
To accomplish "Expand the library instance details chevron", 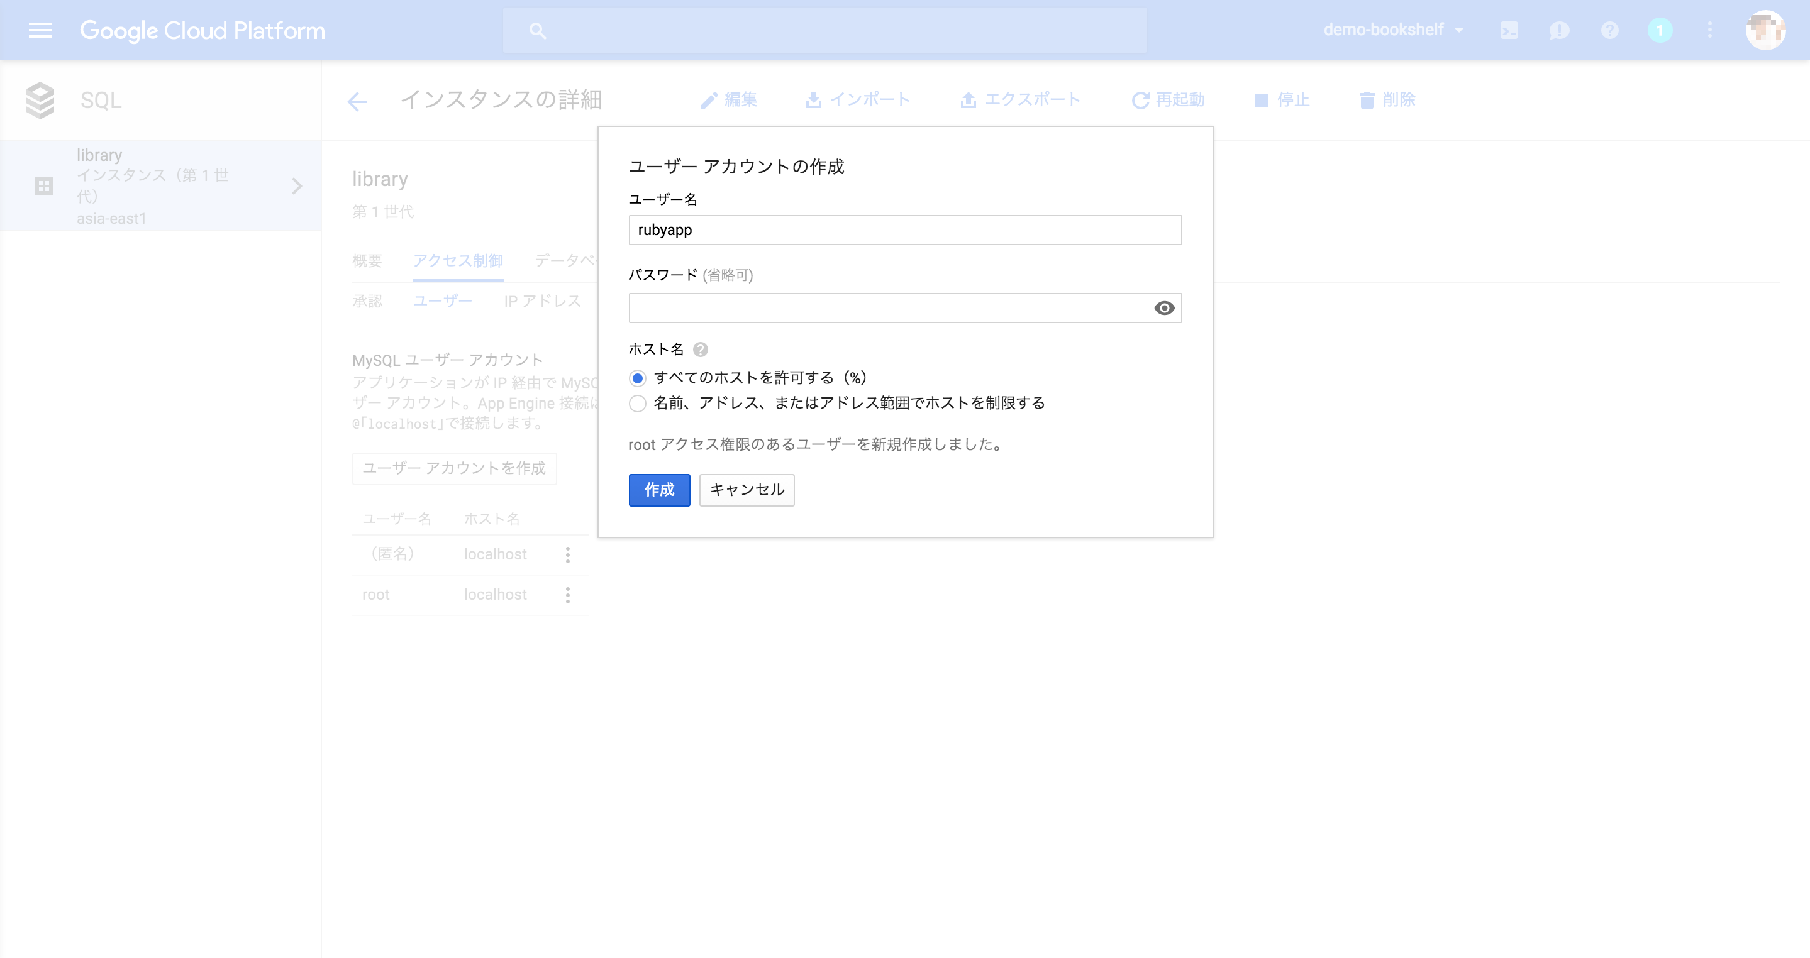I will click(297, 186).
